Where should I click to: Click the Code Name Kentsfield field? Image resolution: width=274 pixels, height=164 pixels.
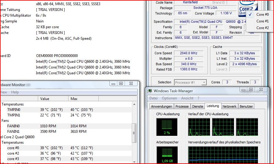click(x=190, y=2)
